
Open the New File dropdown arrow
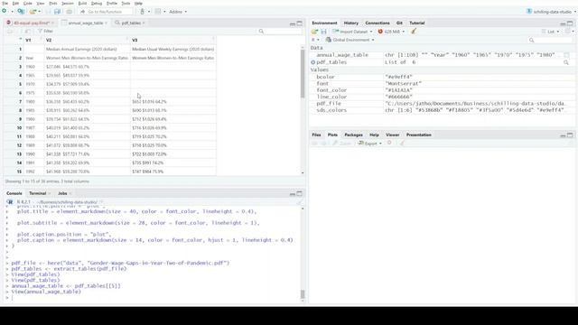pos(12,12)
